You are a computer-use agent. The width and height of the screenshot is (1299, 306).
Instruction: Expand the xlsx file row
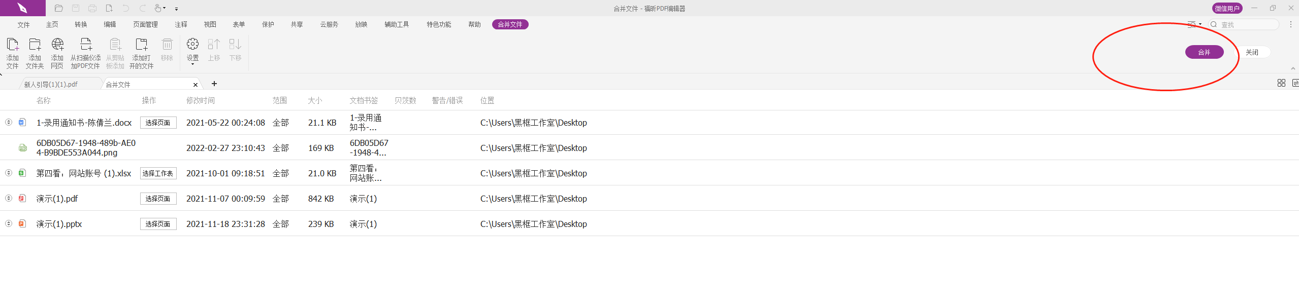[x=9, y=173]
